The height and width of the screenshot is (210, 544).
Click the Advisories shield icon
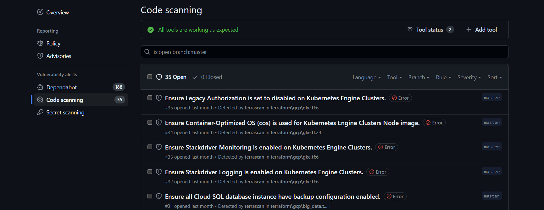coord(40,56)
